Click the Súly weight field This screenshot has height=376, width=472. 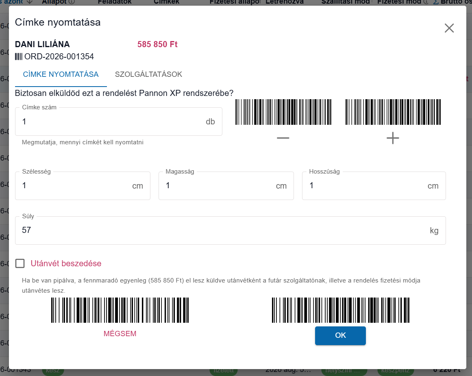[x=230, y=230]
